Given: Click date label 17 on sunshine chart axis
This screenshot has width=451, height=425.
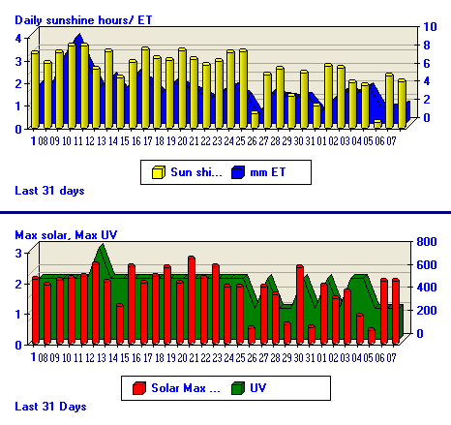Looking at the screenshot, I should click(147, 141).
